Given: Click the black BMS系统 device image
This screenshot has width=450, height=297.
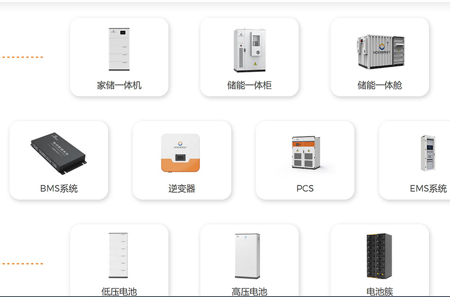Looking at the screenshot, I should 59,153.
